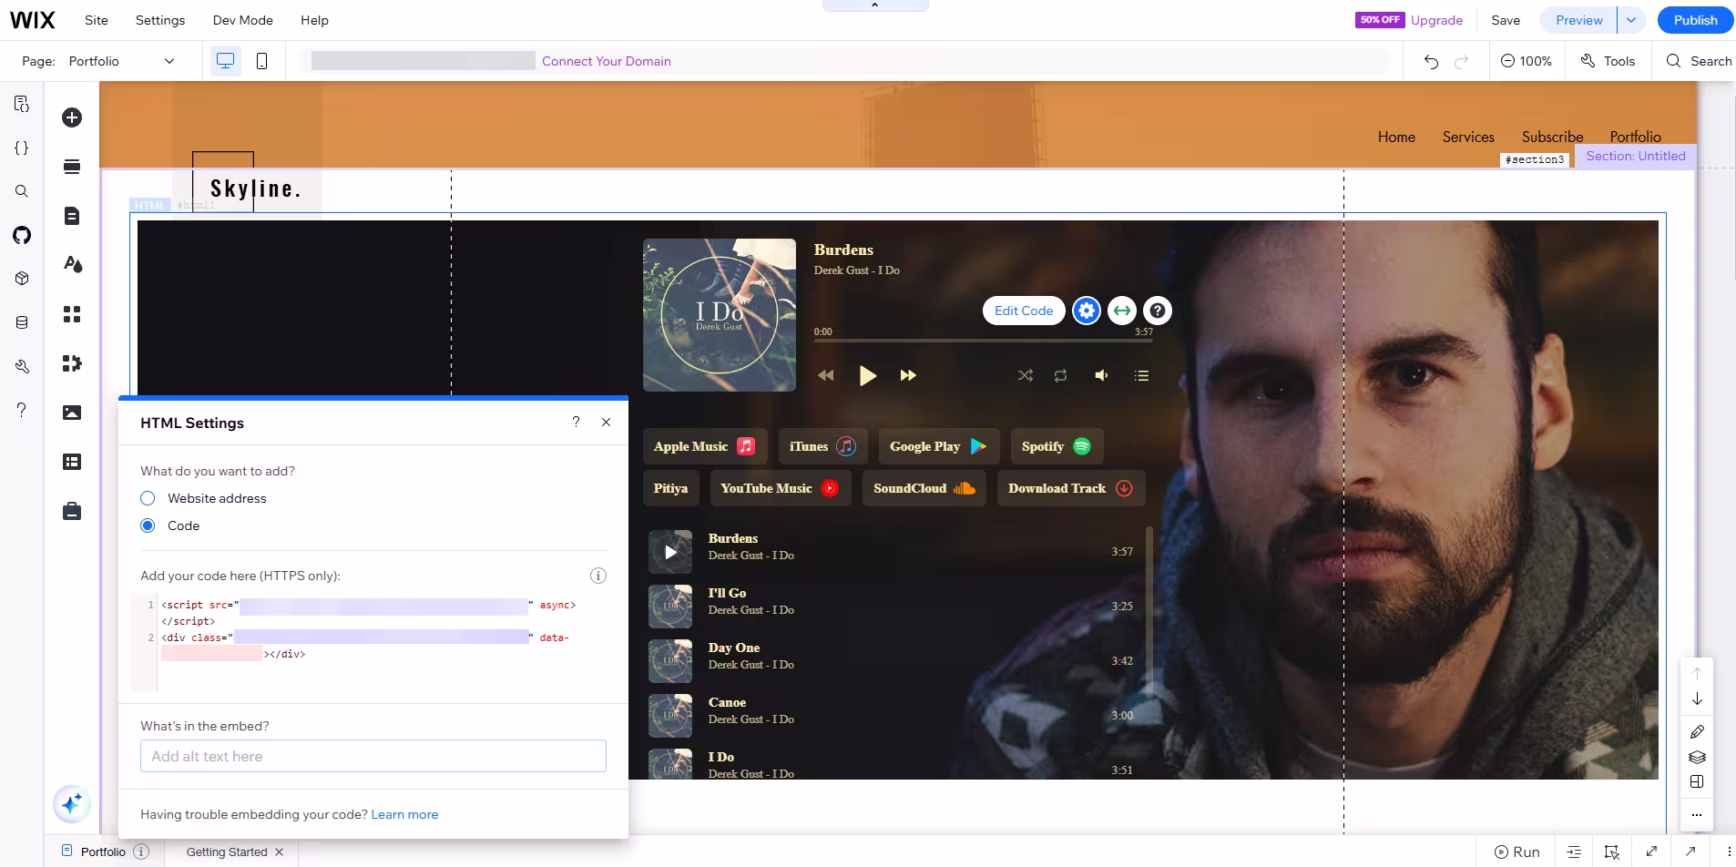The image size is (1736, 867).
Task: Open the GitHub integration icon
Action: click(x=22, y=235)
